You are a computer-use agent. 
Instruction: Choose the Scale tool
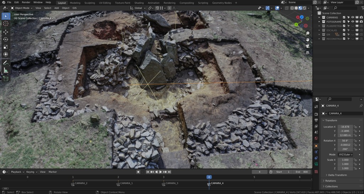tap(6, 47)
